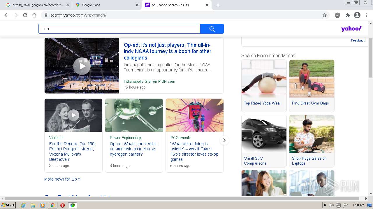Click Indianapolis Star on MSN.com source
The image size is (373, 209).
(x=149, y=82)
